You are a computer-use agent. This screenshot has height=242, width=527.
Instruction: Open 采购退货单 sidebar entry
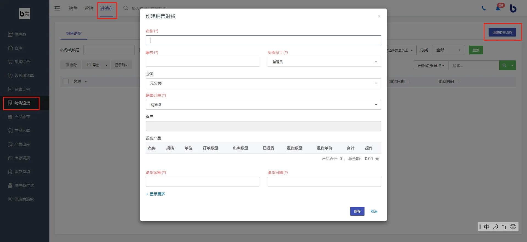tap(21, 76)
